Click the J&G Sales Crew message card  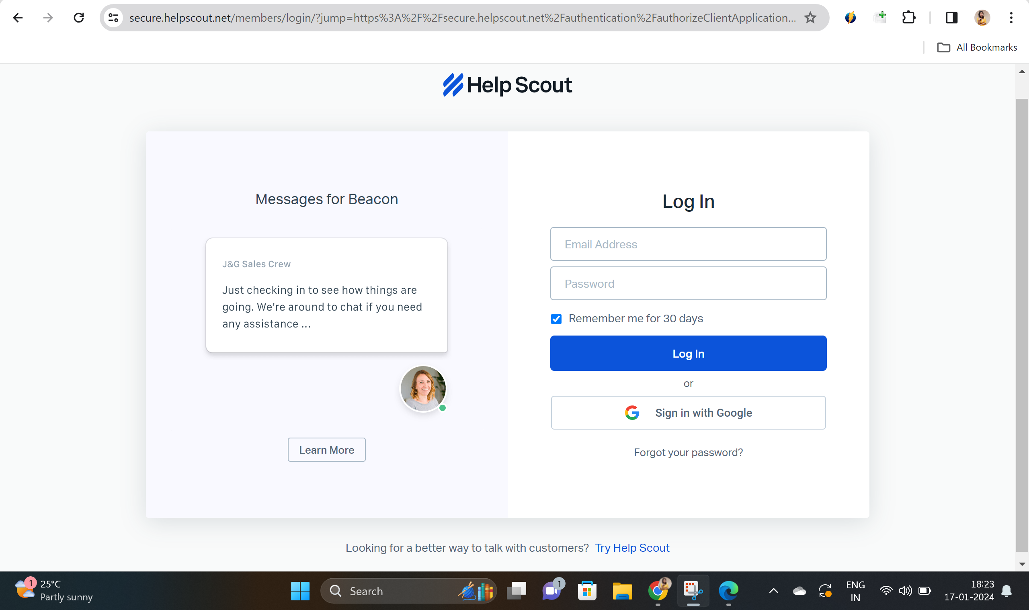point(326,295)
